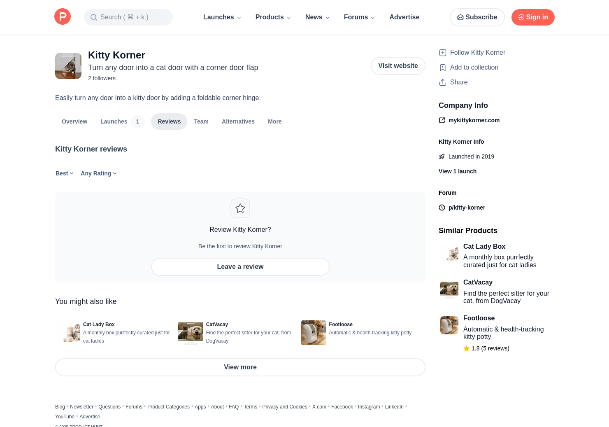Viewport: 609px width, 427px height.
Task: Click the Follow Kitty Korner plus icon
Action: [443, 53]
